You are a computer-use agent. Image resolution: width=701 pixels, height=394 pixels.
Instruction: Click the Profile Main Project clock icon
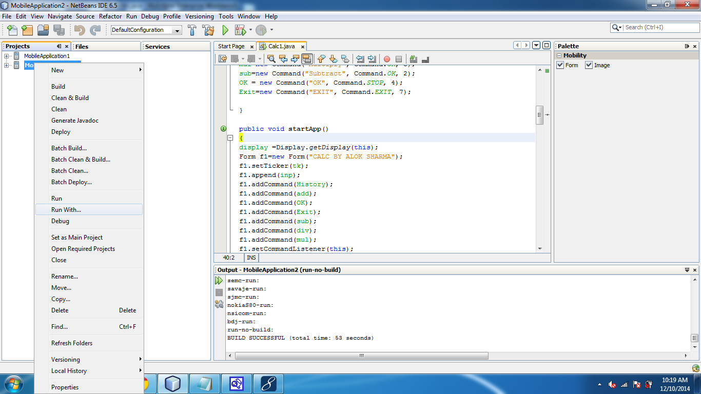261,30
